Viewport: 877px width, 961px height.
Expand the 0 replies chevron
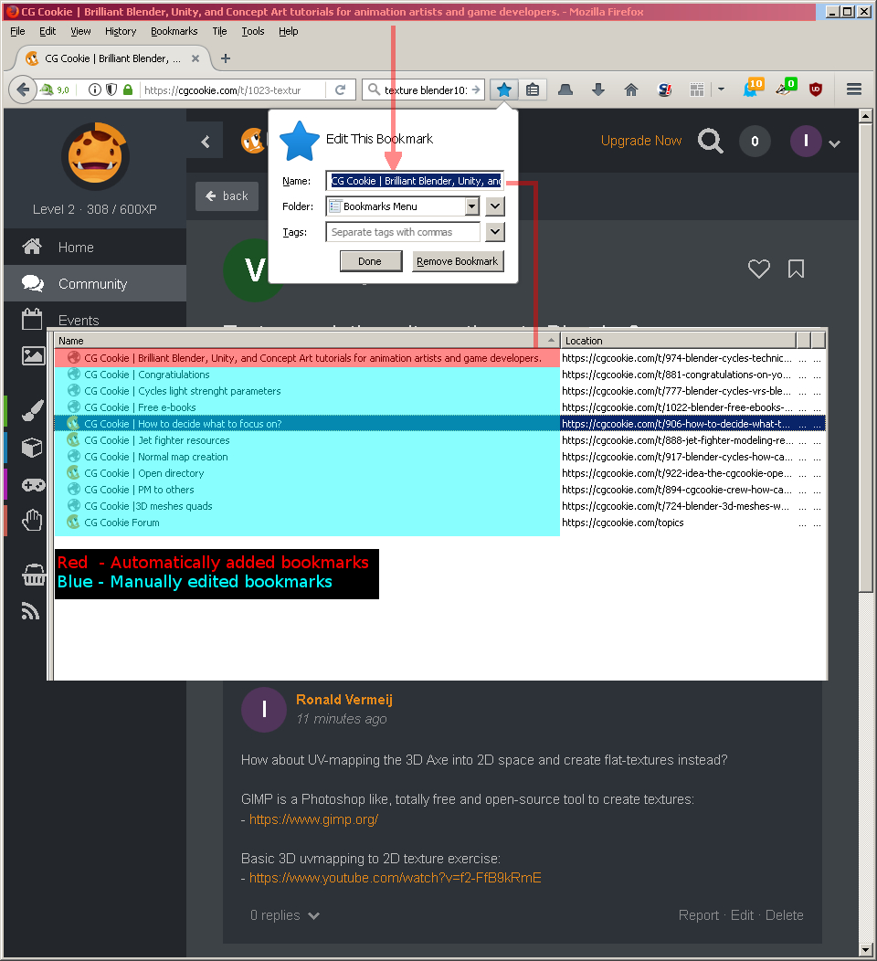pos(313,915)
